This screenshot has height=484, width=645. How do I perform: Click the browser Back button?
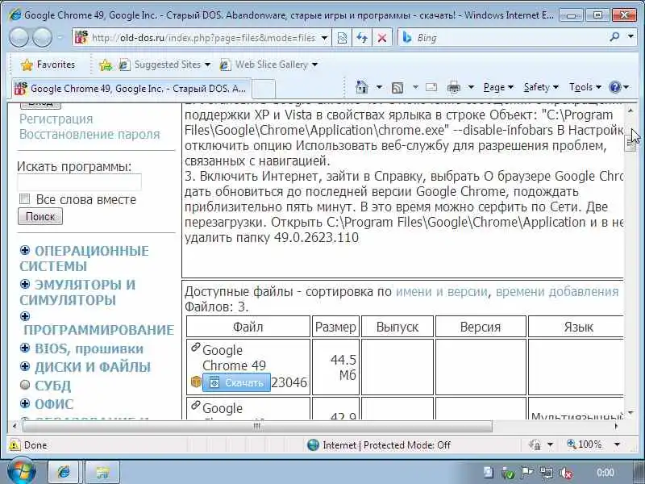pos(19,38)
